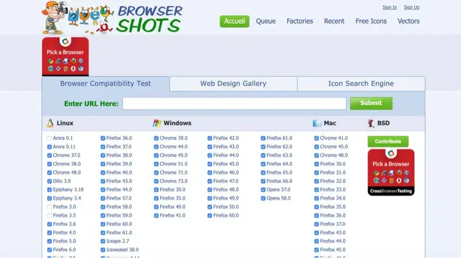Viewport: 461px width, 258px height.
Task: Click the BSD heading text
Action: [383, 123]
